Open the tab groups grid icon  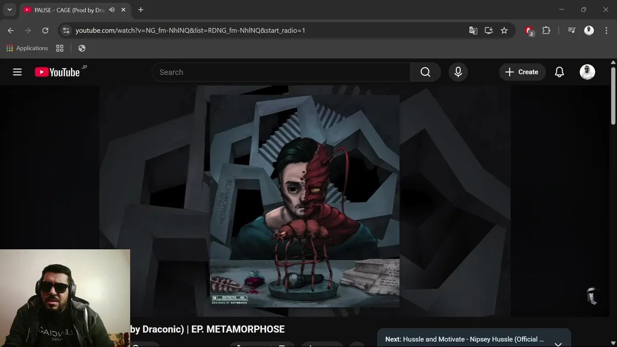pyautogui.click(x=60, y=48)
